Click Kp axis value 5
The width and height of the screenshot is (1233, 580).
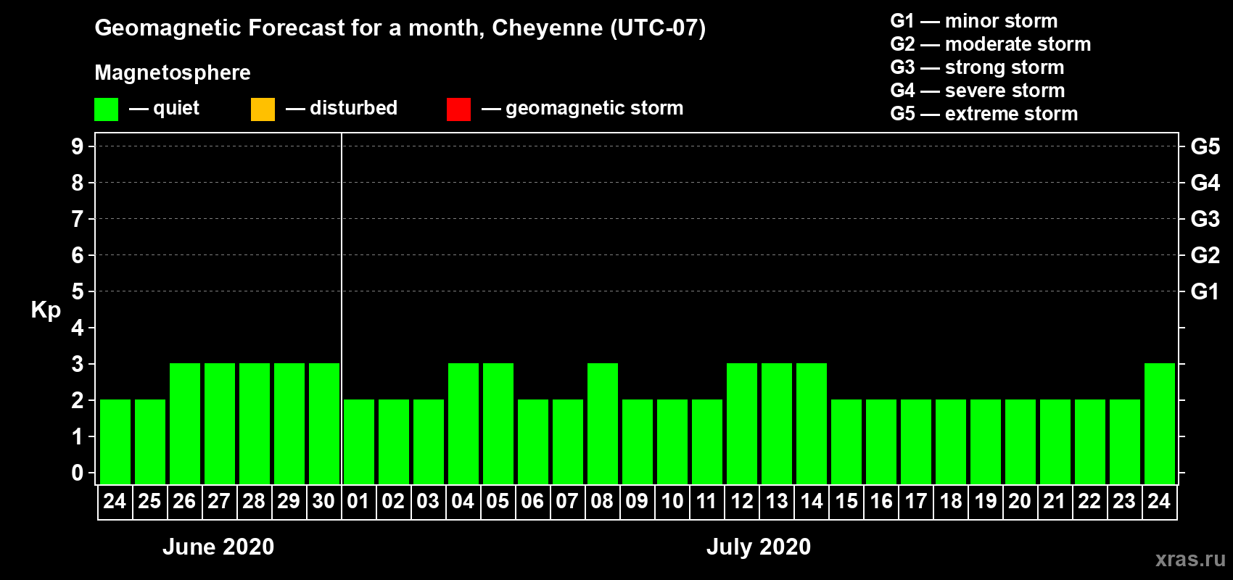[x=77, y=291]
